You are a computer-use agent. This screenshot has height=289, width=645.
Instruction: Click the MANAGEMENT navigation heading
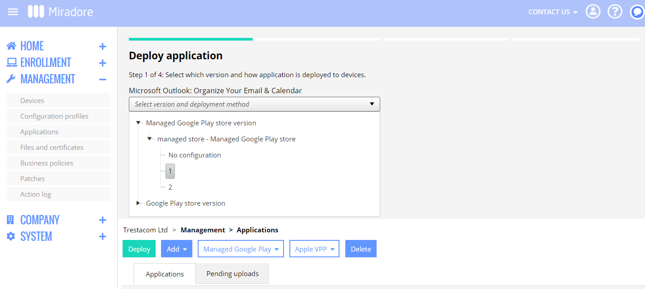pyautogui.click(x=48, y=79)
